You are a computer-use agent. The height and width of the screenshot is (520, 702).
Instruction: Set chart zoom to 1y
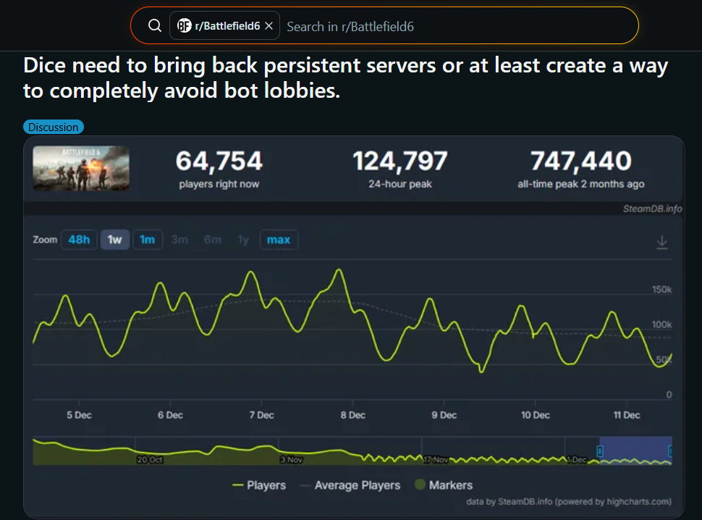[x=243, y=240]
